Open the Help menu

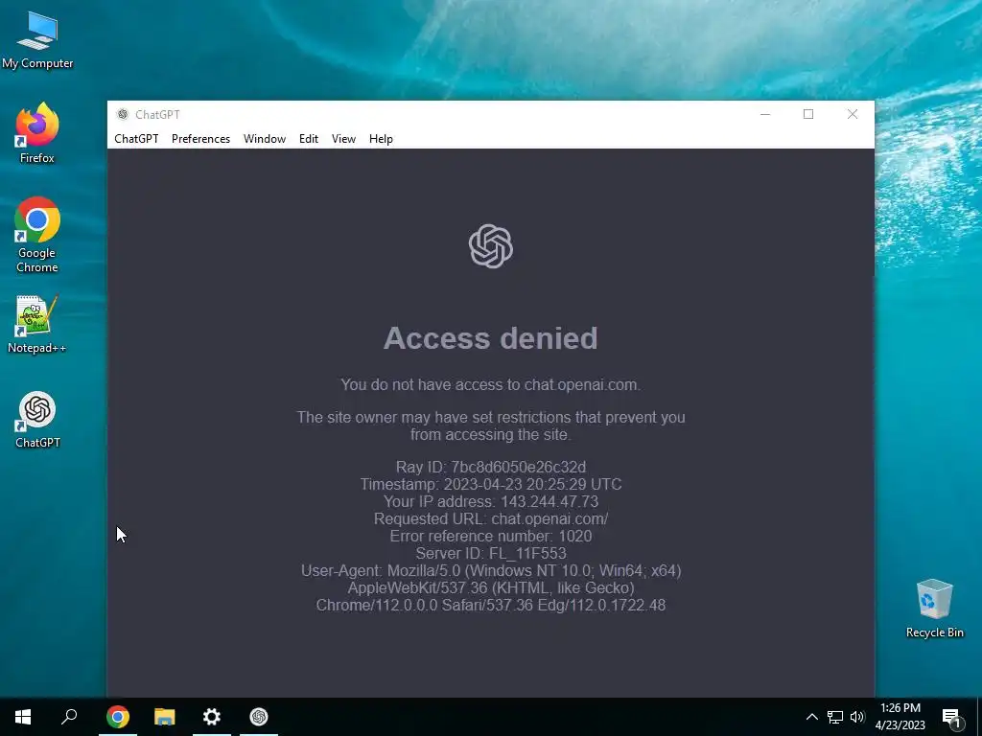381,139
